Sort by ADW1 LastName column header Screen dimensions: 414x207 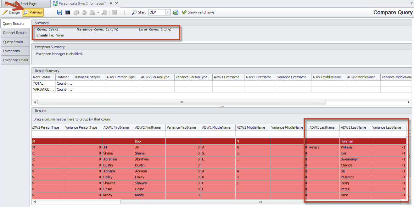tap(324, 127)
